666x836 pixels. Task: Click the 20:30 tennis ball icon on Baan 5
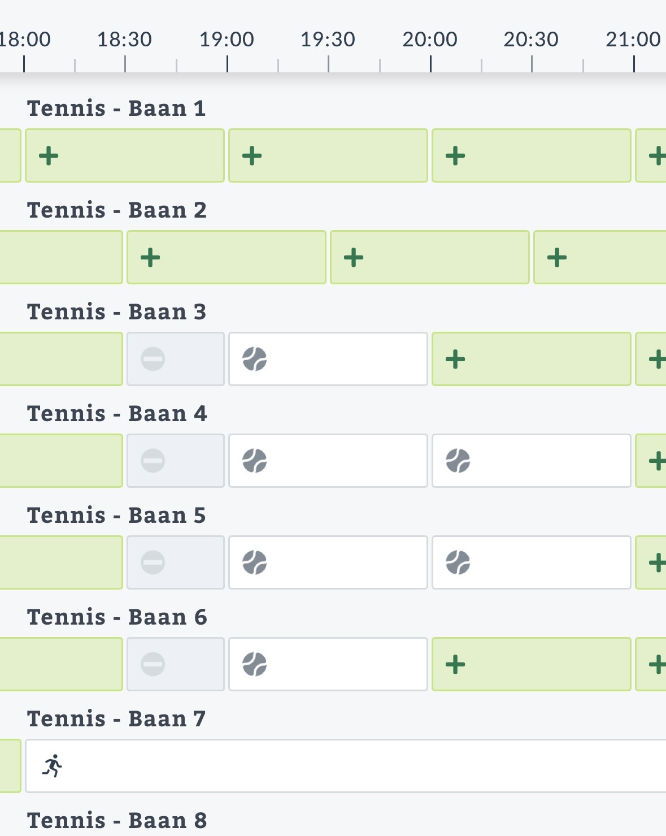point(458,562)
